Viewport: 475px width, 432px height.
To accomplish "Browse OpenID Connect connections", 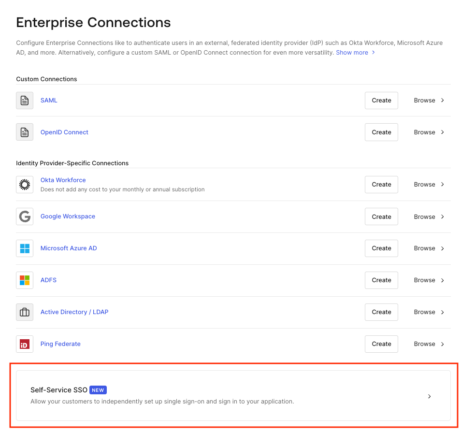I will point(429,132).
